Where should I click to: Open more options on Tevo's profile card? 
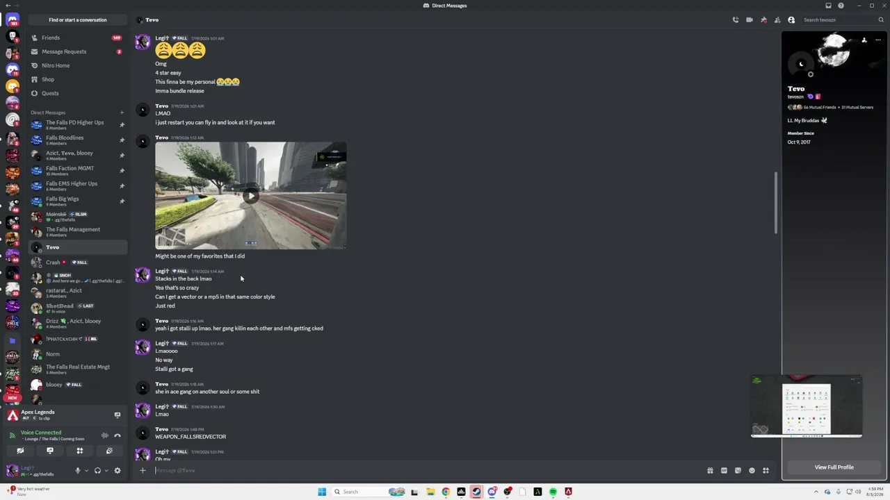click(878, 40)
